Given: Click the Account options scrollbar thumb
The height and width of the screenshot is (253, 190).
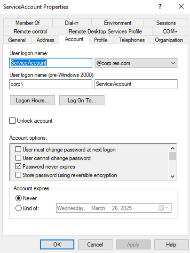Looking at the screenshot, I should (x=173, y=156).
